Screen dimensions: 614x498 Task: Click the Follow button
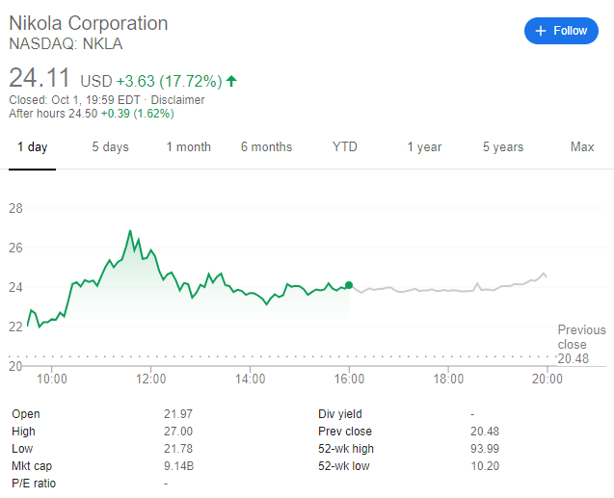point(561,31)
